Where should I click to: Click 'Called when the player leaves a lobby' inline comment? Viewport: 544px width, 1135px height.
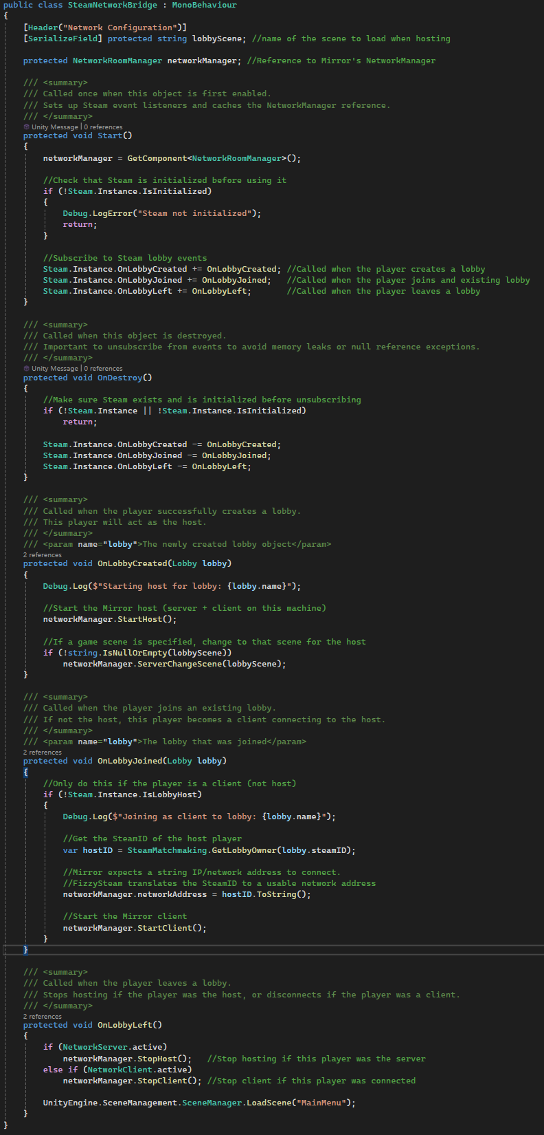(383, 291)
